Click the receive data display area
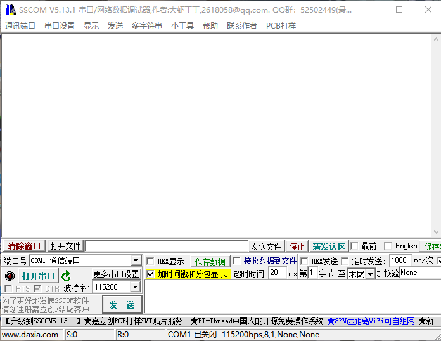The image size is (441, 341). coord(217,136)
